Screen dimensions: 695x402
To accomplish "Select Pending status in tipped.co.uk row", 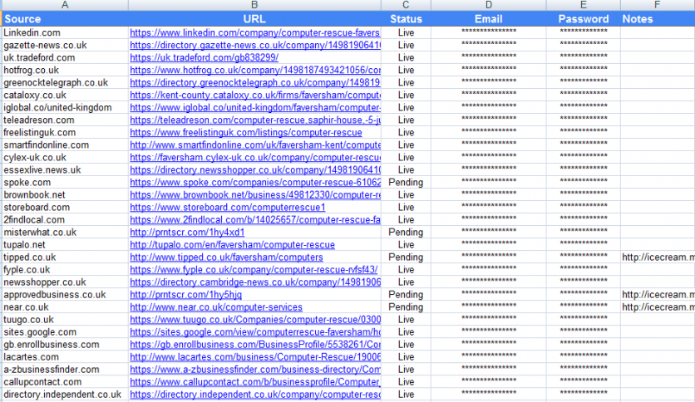I will pos(406,257).
